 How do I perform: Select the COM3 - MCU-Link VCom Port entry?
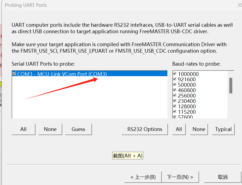(x=62, y=74)
